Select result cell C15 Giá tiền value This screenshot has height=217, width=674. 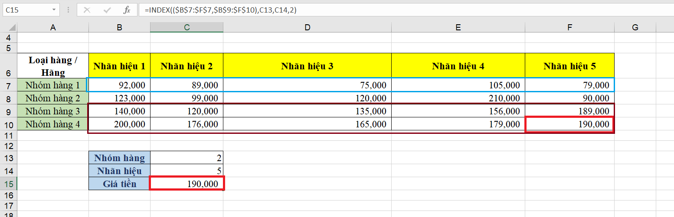[x=186, y=184]
